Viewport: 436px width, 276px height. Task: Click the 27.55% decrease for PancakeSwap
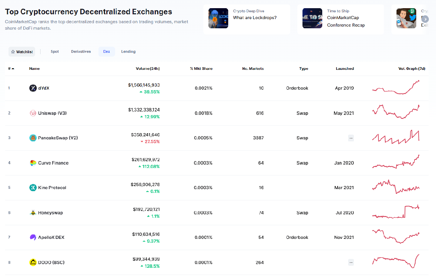150,142
